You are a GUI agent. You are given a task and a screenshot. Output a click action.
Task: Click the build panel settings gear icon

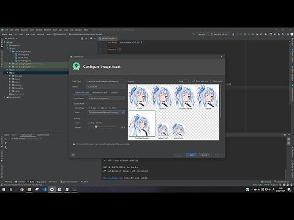click(285, 134)
